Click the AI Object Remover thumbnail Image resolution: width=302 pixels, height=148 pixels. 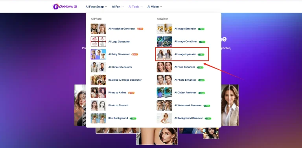164,92
